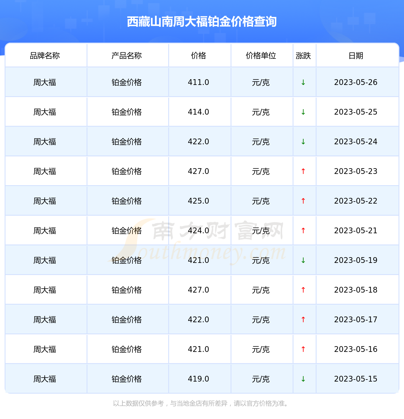Click 元/克 in the 2023-05-17 row

coord(261,320)
